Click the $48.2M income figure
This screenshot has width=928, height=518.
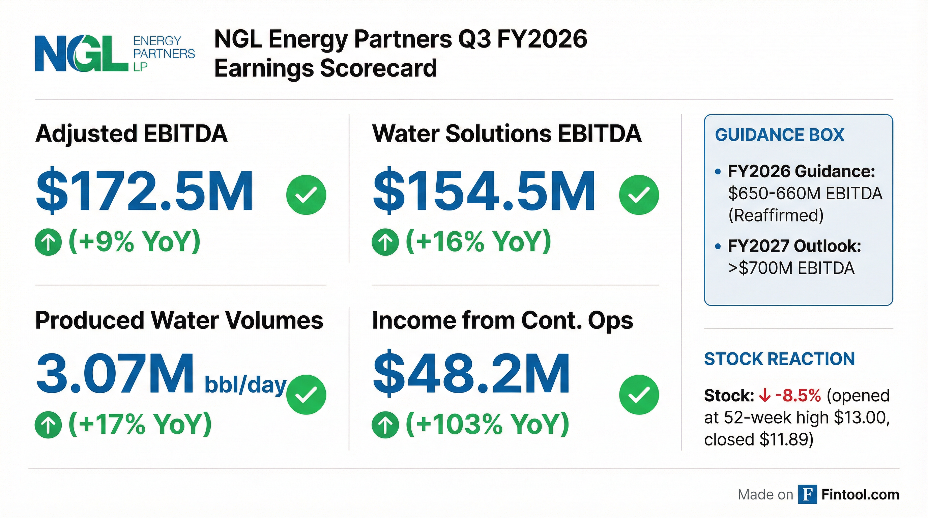tap(471, 373)
